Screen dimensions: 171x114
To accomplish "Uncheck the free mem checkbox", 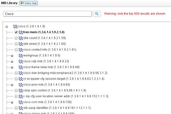I will 16,32.
